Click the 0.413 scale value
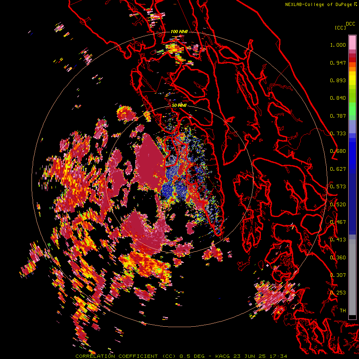Viewport: 359px width, 359px height. [338, 240]
